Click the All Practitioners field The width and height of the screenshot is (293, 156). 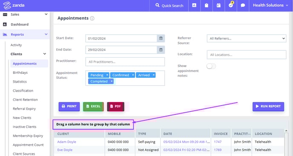(x=125, y=62)
